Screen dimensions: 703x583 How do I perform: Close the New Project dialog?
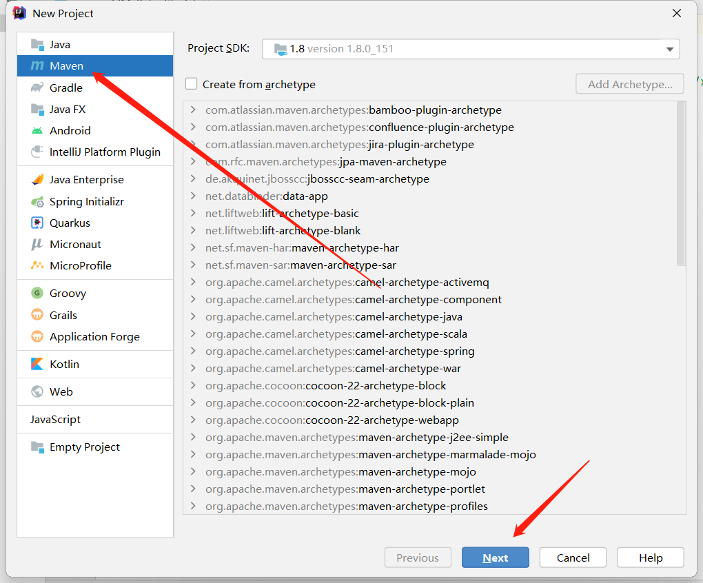tap(677, 14)
